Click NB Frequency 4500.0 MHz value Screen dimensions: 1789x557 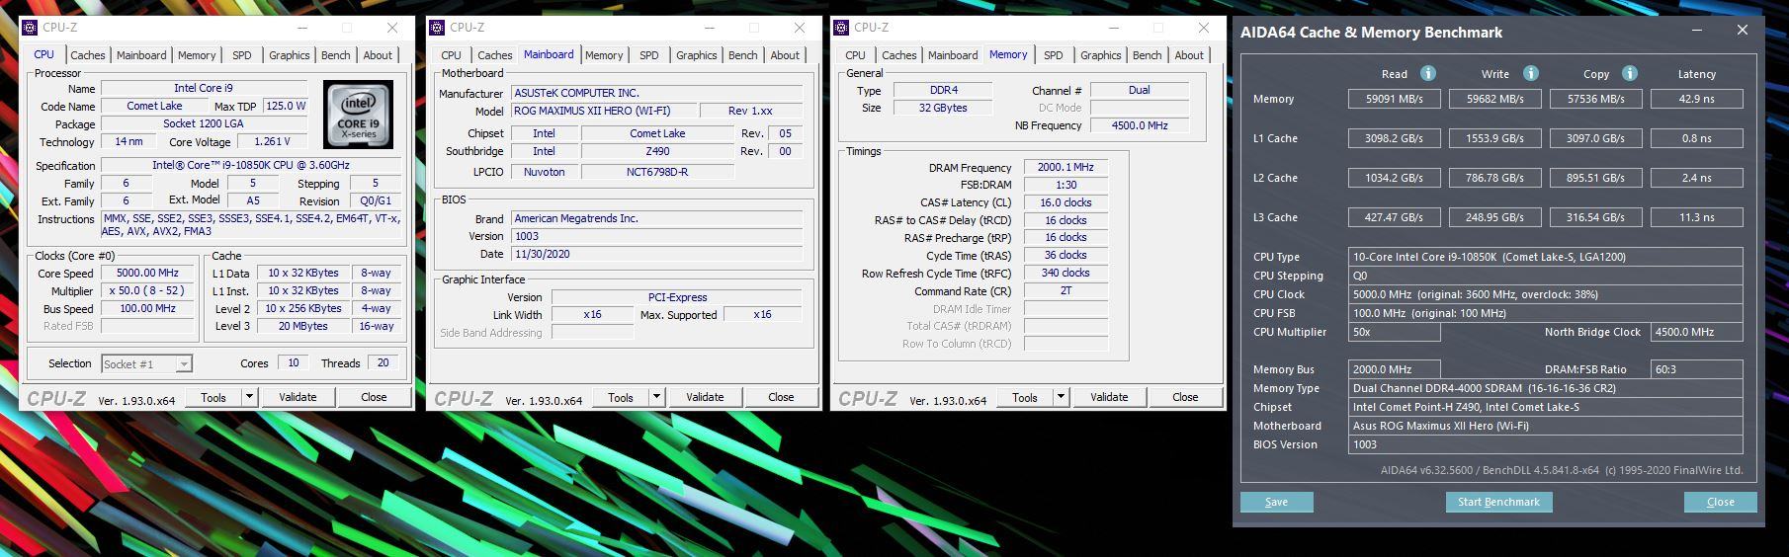coord(1140,125)
